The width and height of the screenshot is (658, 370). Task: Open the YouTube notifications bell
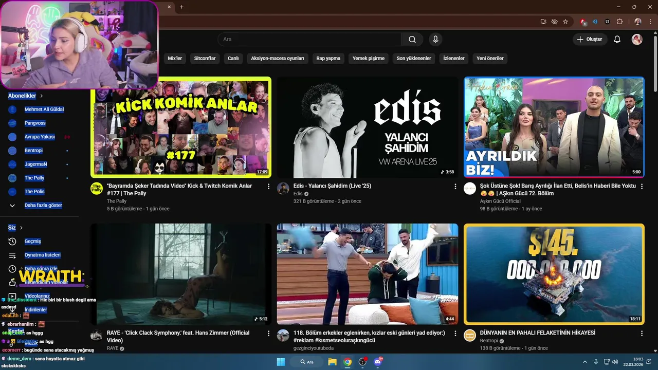pos(617,40)
